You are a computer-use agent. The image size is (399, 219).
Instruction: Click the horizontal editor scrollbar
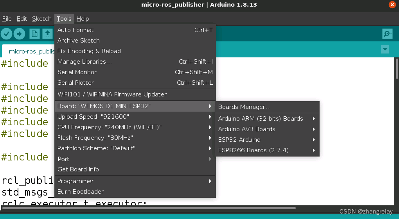click(x=149, y=208)
